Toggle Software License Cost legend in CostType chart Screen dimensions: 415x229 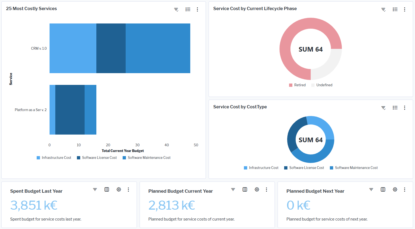(304, 168)
